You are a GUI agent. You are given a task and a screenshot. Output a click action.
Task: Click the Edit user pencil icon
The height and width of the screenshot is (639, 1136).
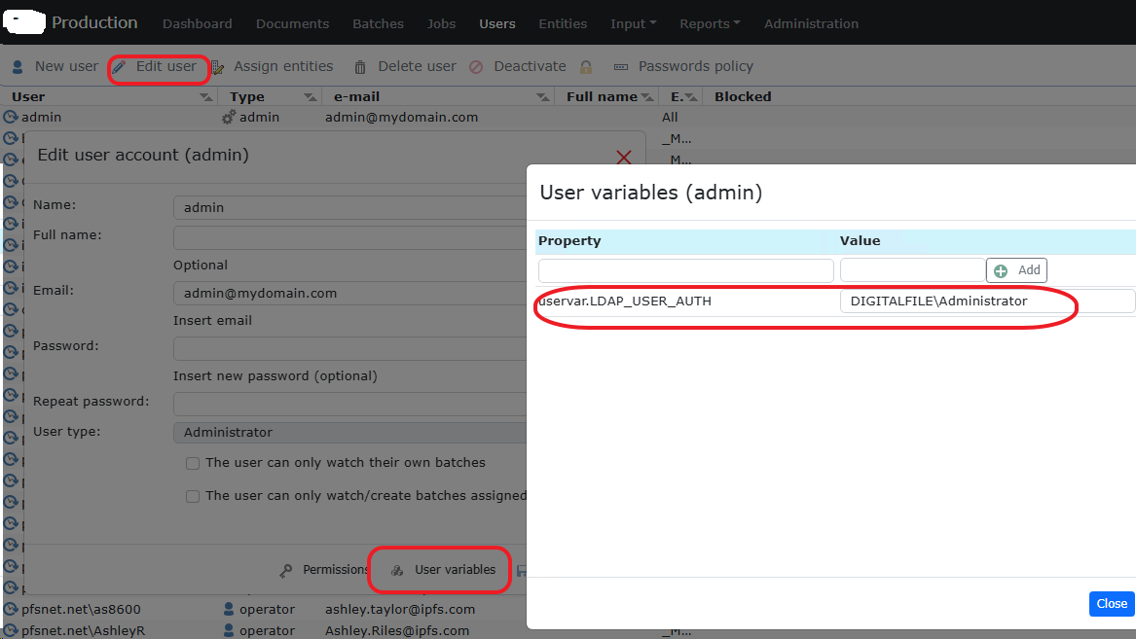click(x=120, y=67)
